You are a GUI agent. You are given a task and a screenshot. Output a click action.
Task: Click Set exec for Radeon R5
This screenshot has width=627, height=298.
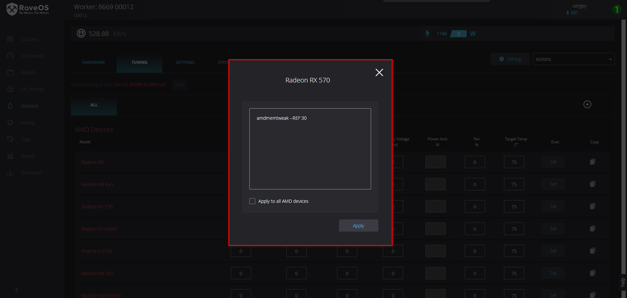tap(553, 162)
